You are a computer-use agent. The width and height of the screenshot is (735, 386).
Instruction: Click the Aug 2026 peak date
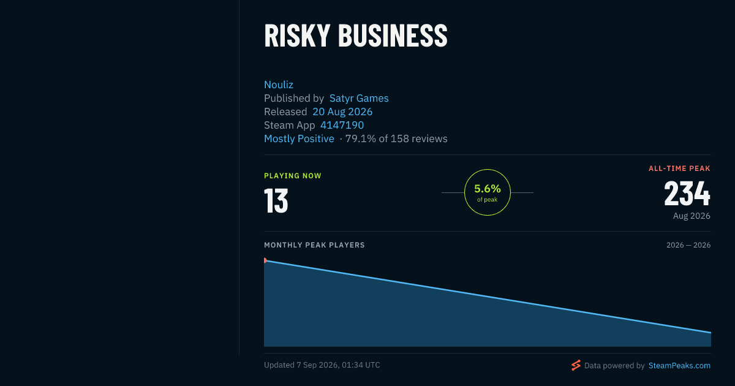tap(692, 216)
